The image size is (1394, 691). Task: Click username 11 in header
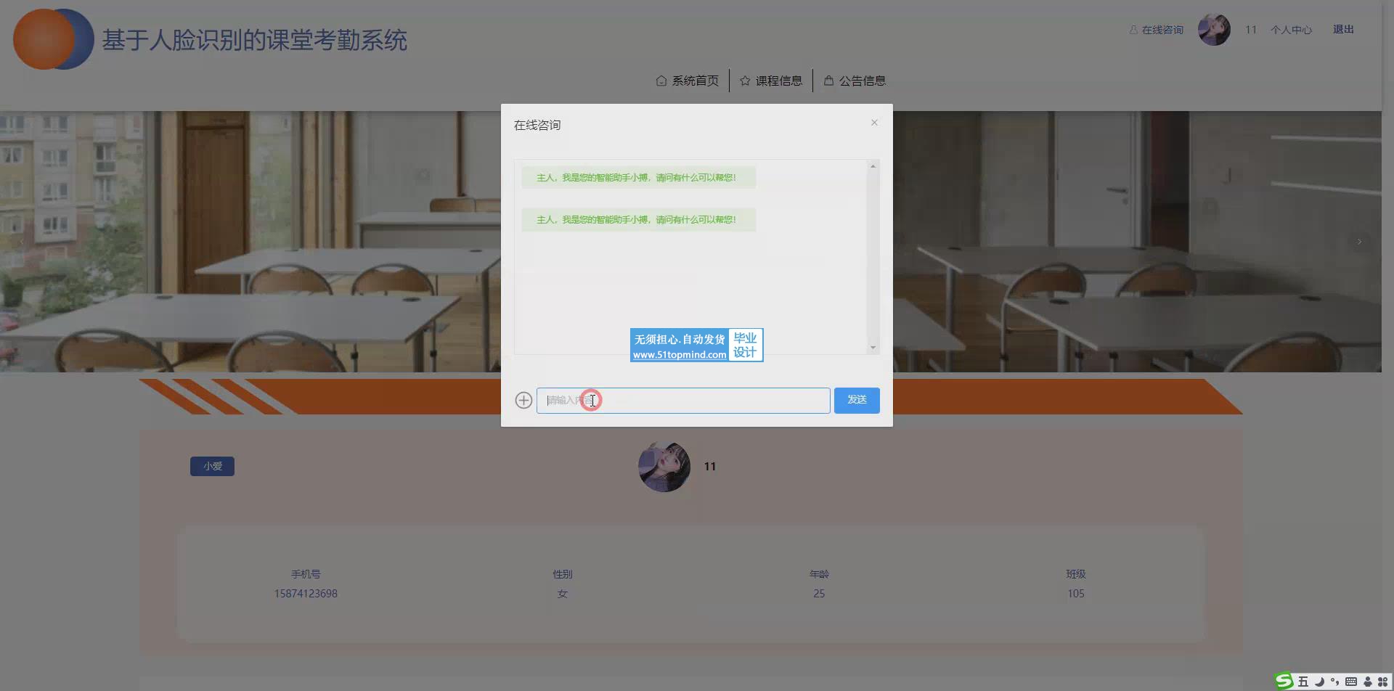[1251, 30]
